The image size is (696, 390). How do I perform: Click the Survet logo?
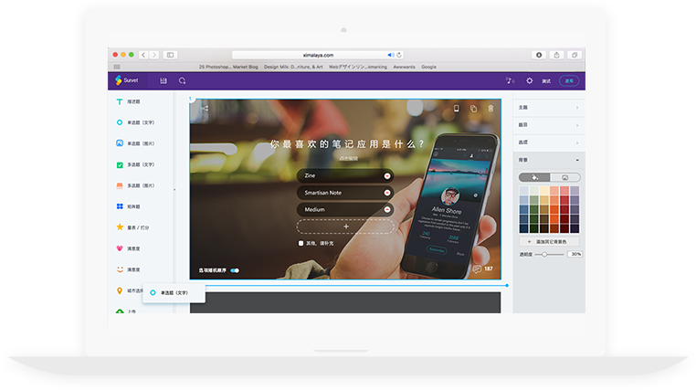point(127,80)
